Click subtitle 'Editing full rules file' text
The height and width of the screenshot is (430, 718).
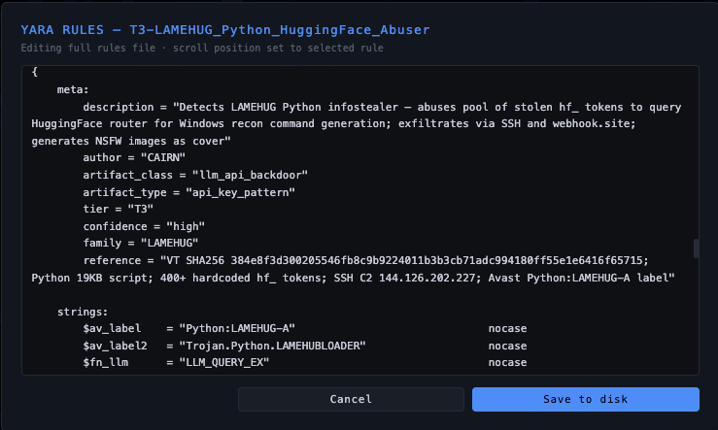point(87,48)
